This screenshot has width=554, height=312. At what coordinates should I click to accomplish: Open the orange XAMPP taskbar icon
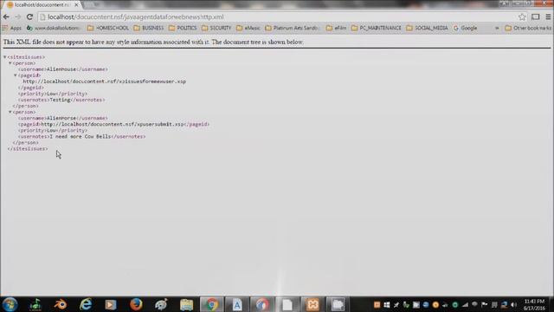coord(312,304)
